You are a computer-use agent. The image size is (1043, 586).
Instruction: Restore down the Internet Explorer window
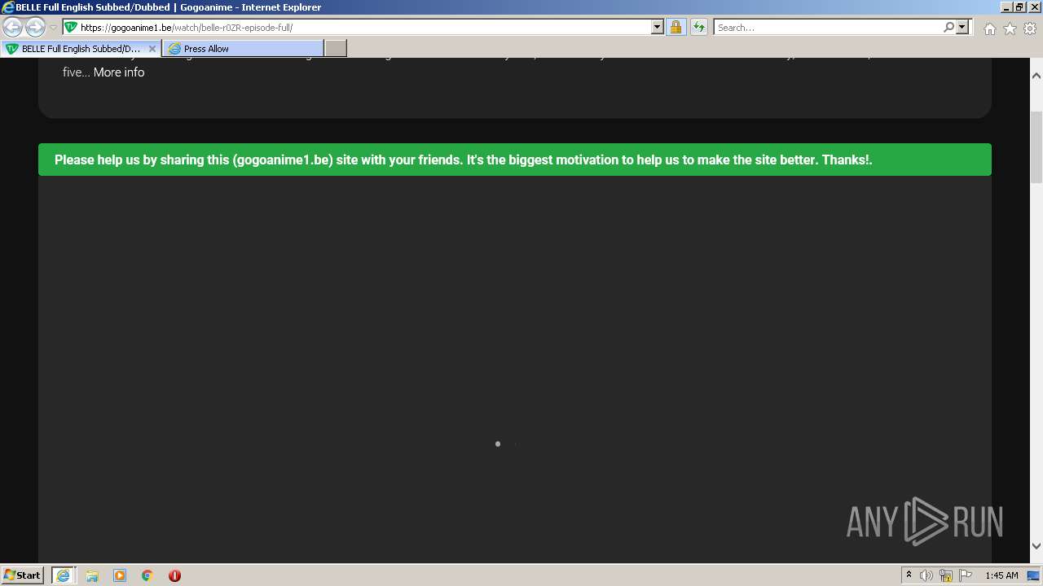pyautogui.click(x=1019, y=7)
